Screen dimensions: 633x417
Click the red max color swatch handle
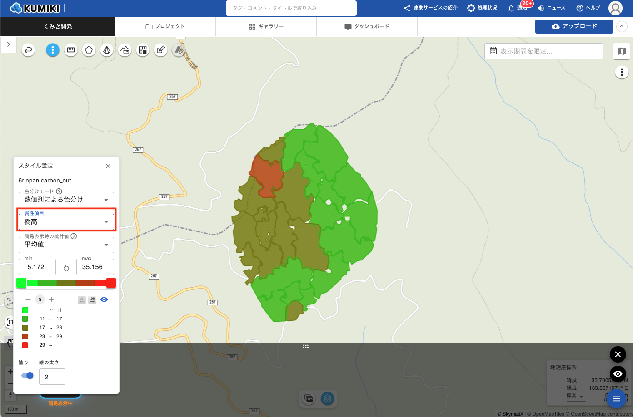pyautogui.click(x=111, y=283)
